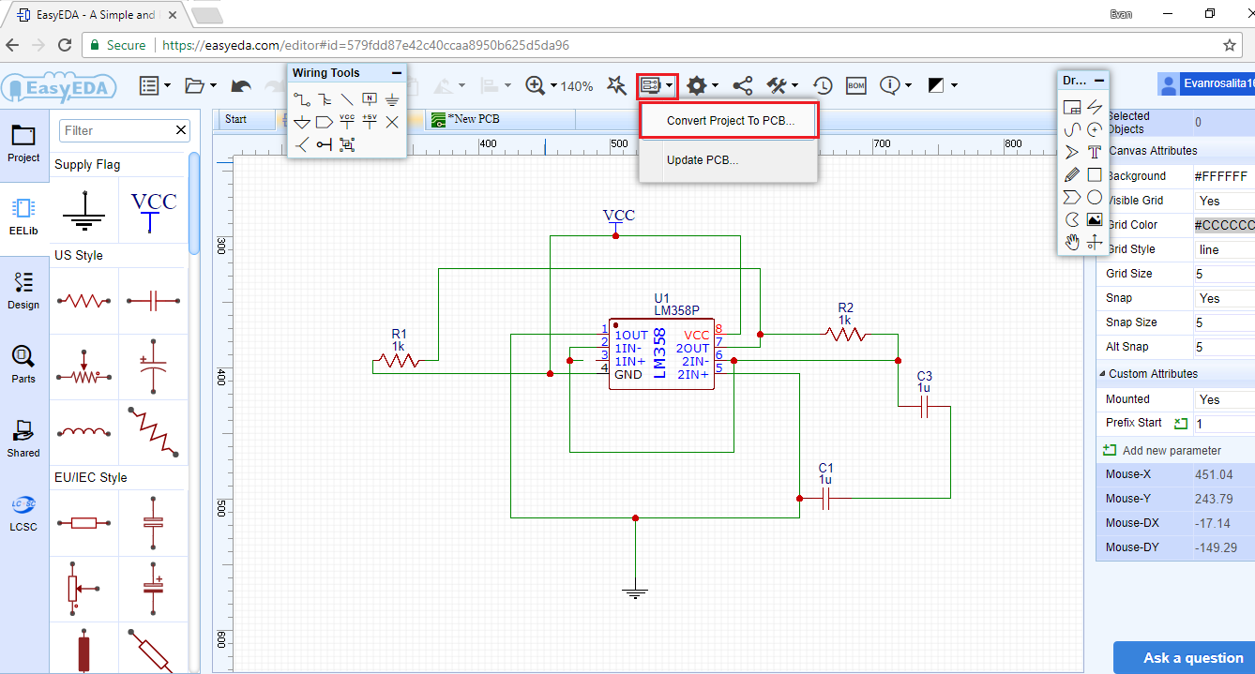Open the BOM export icon
Image resolution: width=1255 pixels, height=674 pixels.
[x=855, y=85]
